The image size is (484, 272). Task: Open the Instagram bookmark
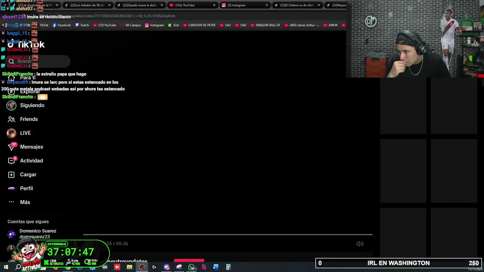coord(154,25)
